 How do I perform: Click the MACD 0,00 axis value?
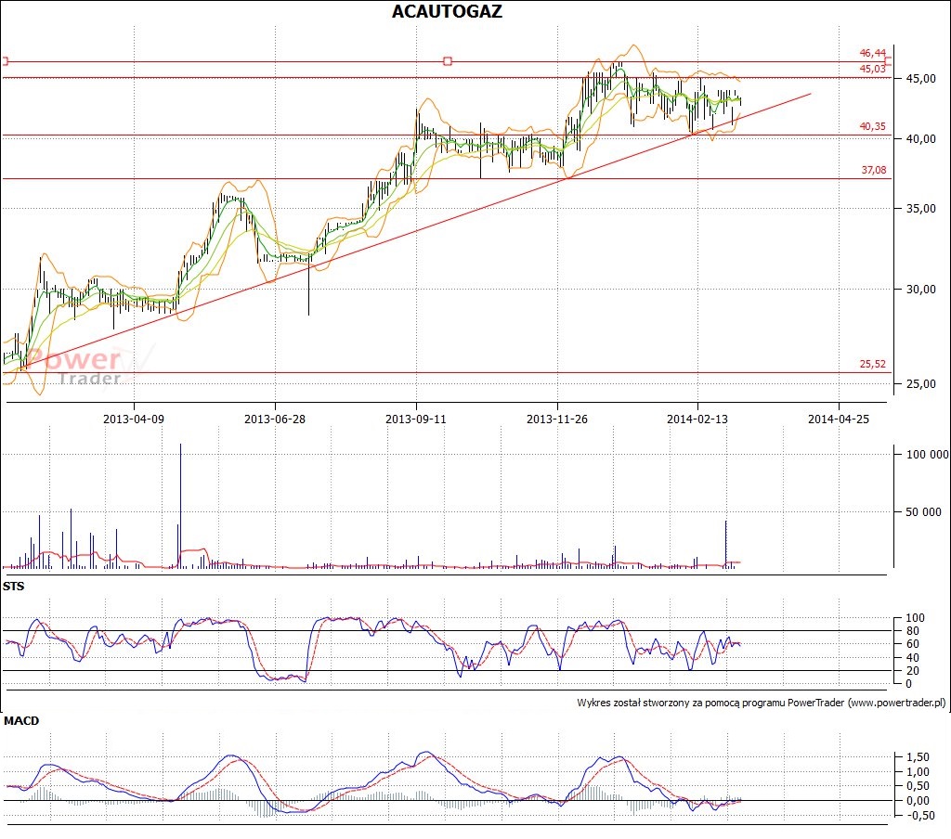pos(918,801)
